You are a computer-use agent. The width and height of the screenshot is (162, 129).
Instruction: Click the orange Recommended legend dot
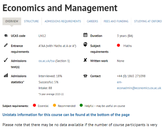click(54, 106)
